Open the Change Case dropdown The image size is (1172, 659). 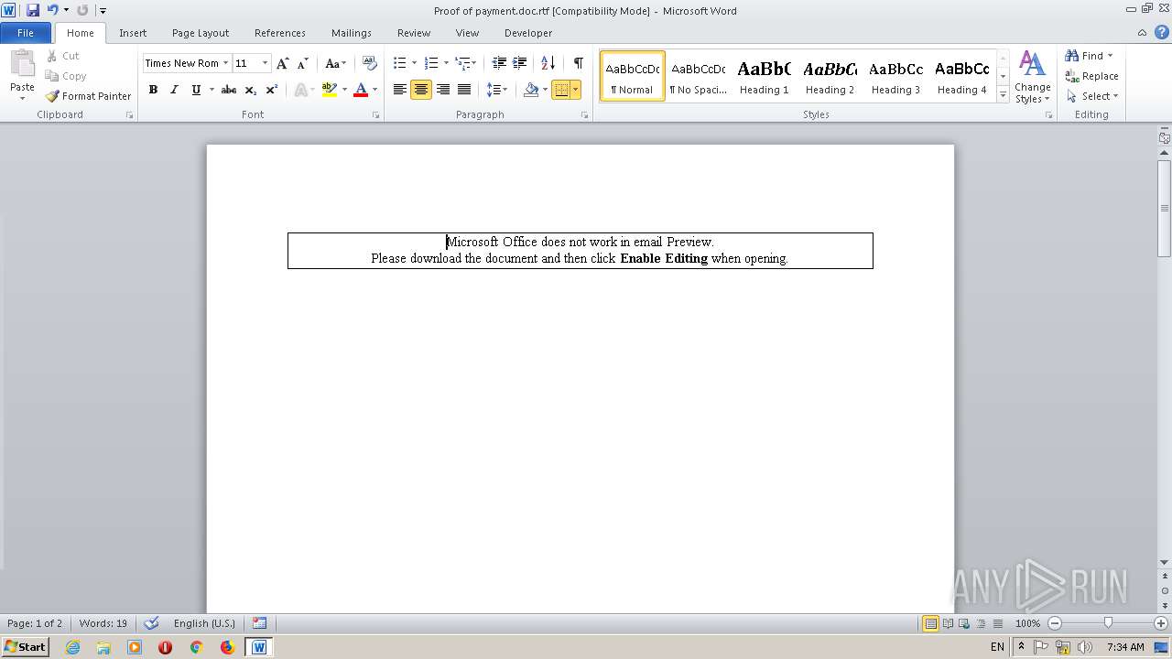(335, 63)
